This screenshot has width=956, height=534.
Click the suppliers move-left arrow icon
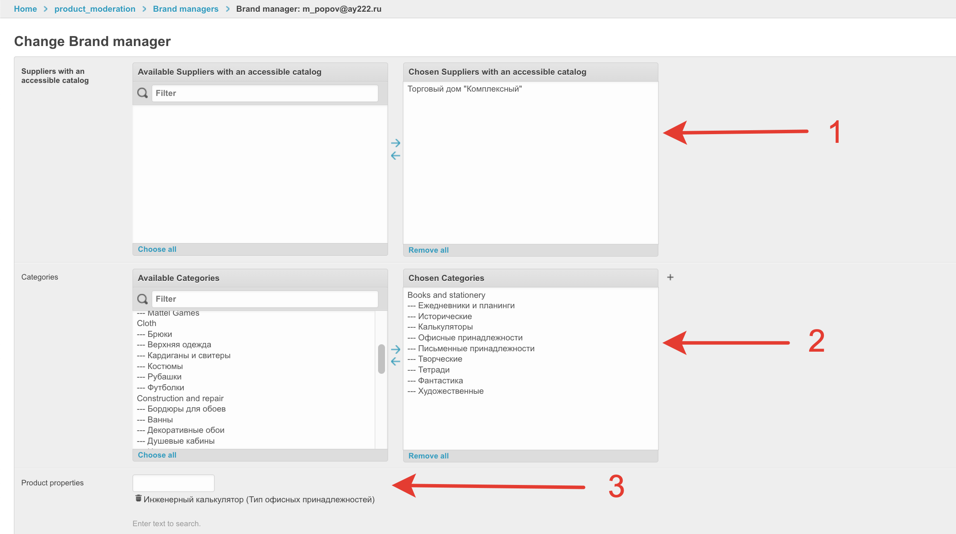[x=395, y=155]
